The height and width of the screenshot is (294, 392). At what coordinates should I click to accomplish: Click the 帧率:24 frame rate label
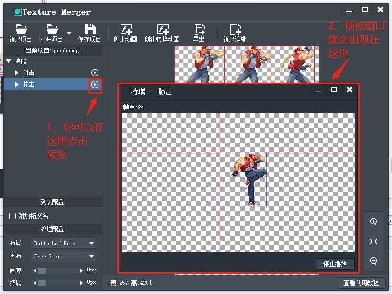click(x=133, y=107)
